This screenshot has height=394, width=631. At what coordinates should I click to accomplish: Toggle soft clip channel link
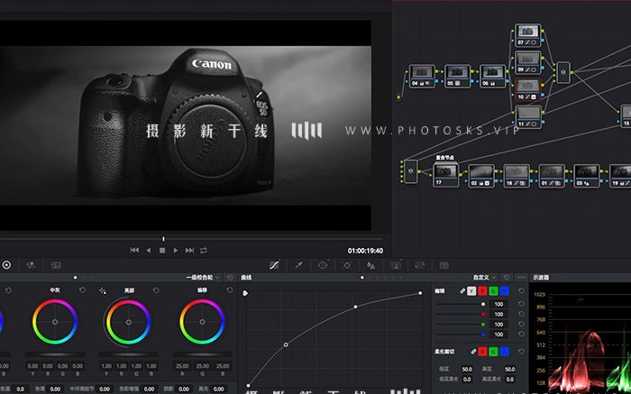473,352
